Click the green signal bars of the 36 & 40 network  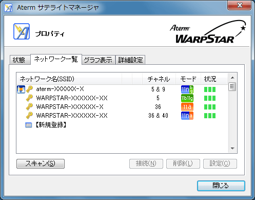click(x=210, y=116)
